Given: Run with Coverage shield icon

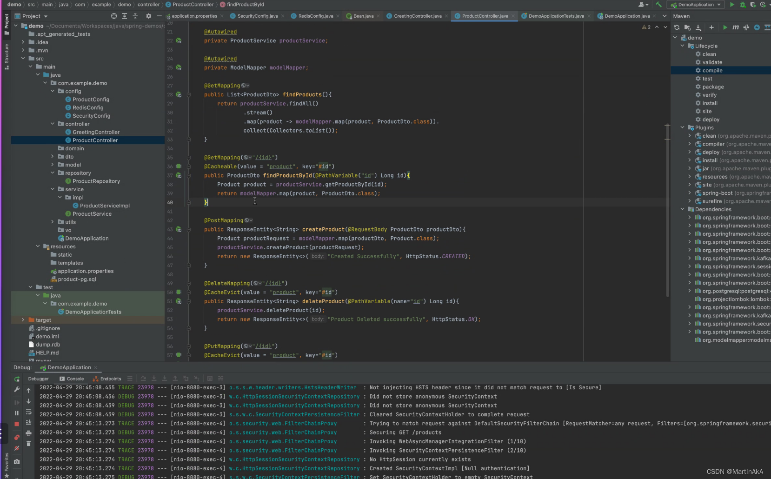Looking at the screenshot, I should [x=753, y=5].
